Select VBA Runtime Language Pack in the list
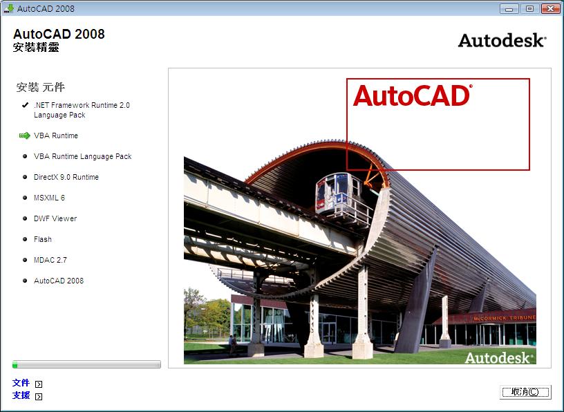 coord(83,156)
